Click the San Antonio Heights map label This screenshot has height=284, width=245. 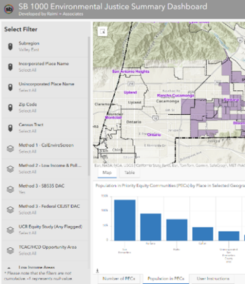click(x=131, y=71)
